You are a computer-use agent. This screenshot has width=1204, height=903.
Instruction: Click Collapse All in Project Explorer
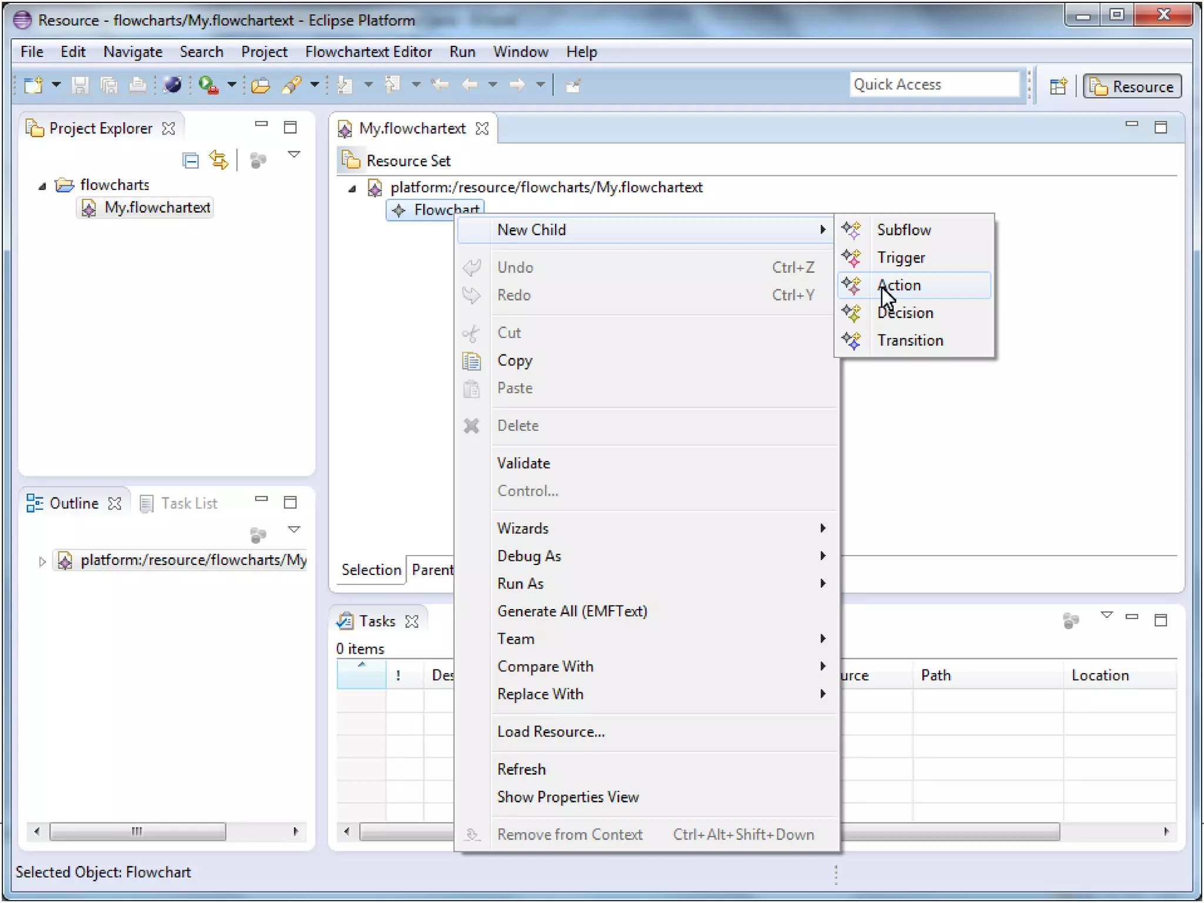pos(191,160)
